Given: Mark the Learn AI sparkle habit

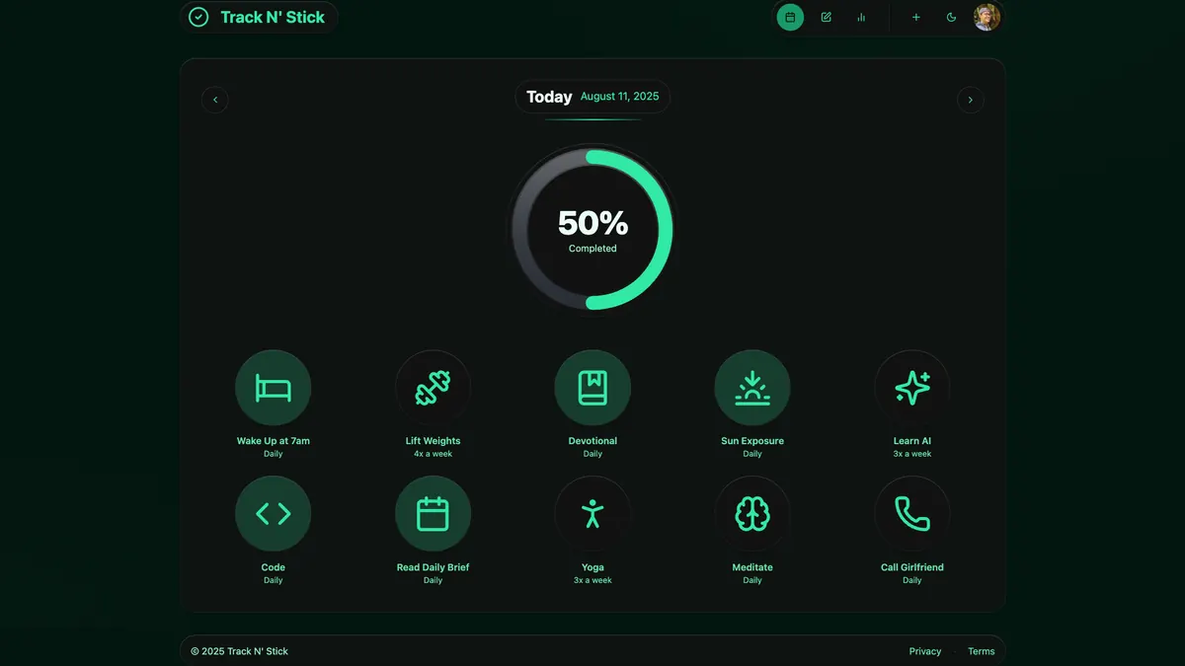Looking at the screenshot, I should pyautogui.click(x=912, y=388).
